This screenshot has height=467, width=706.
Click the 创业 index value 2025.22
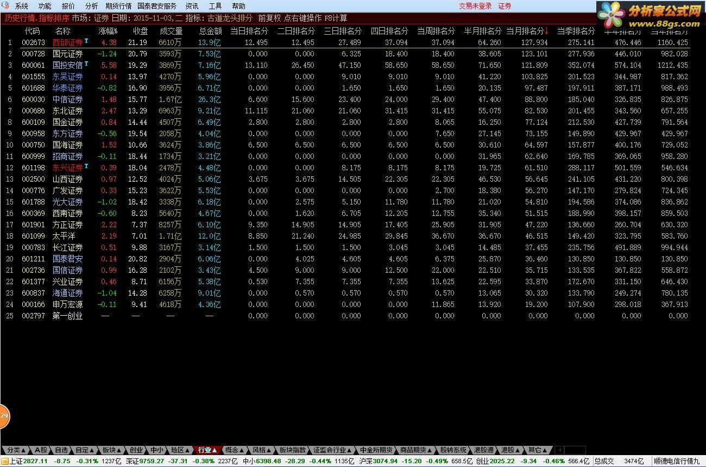click(502, 462)
